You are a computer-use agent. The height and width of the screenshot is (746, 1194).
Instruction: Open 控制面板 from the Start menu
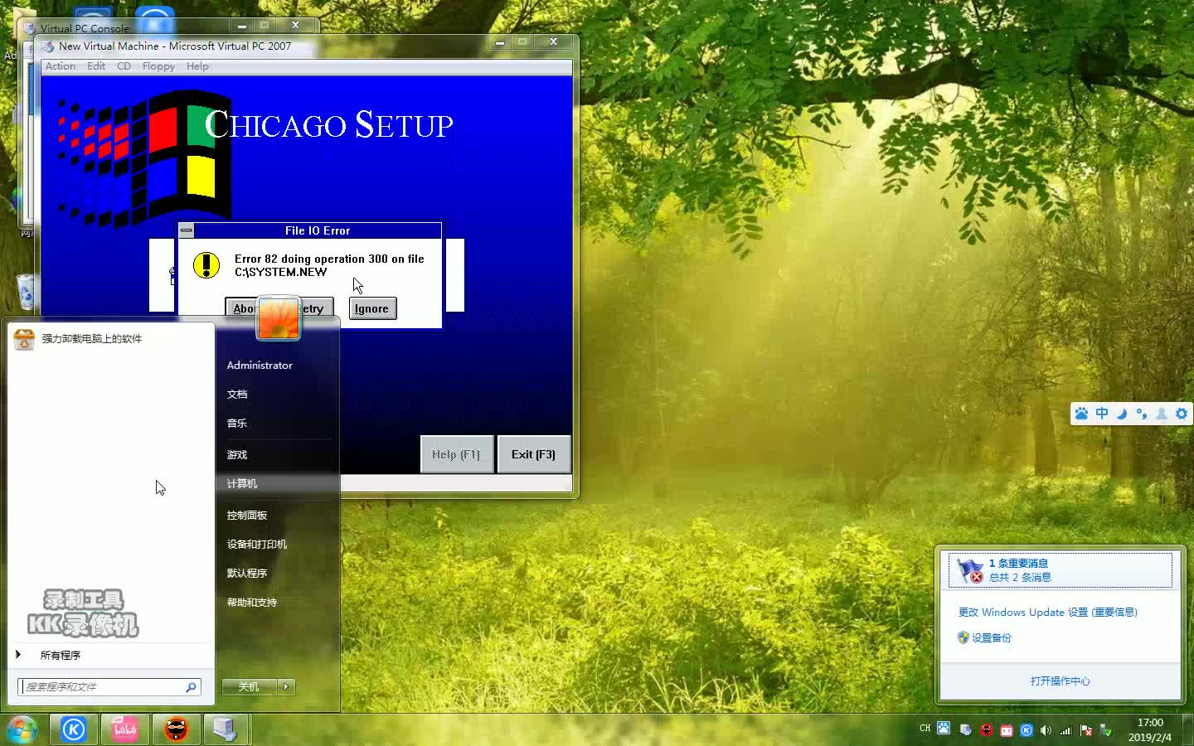(247, 516)
